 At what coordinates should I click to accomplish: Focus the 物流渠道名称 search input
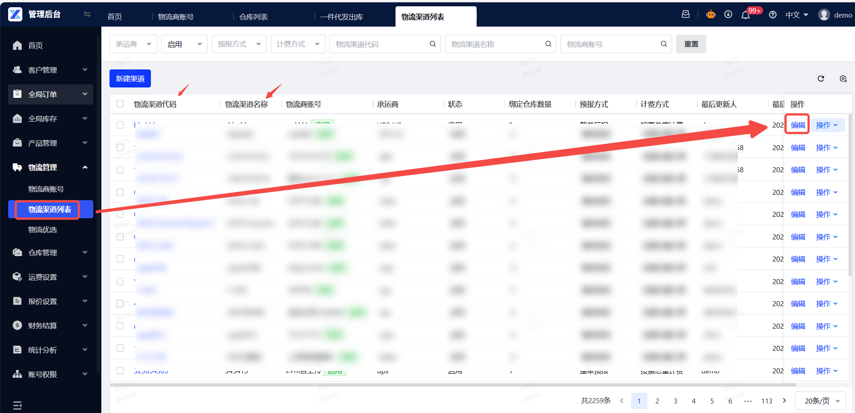(500, 44)
